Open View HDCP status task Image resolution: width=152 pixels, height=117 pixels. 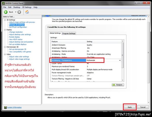click(16, 39)
